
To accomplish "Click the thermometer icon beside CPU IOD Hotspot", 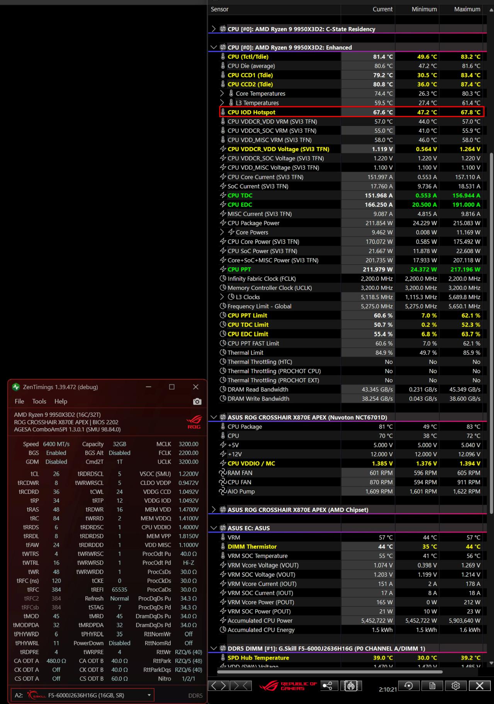I will click(x=223, y=112).
